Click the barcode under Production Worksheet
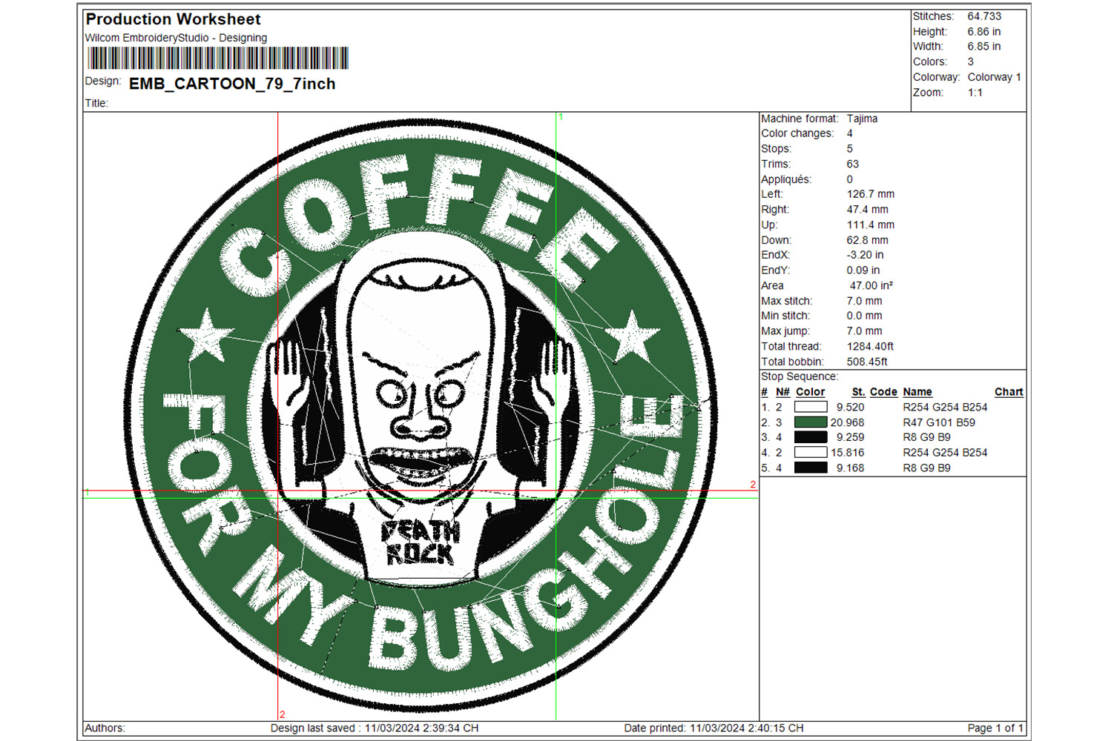 218,58
